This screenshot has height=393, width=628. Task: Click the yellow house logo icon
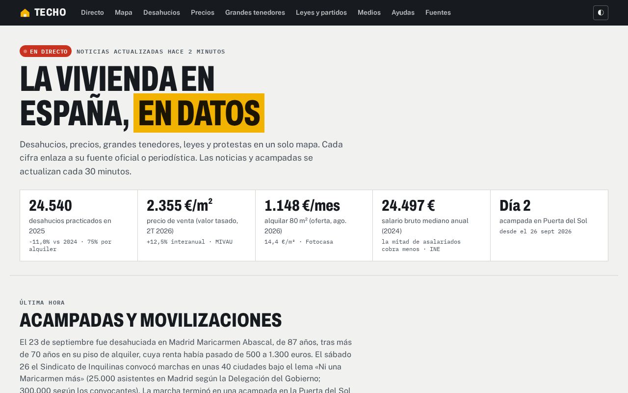click(x=25, y=13)
